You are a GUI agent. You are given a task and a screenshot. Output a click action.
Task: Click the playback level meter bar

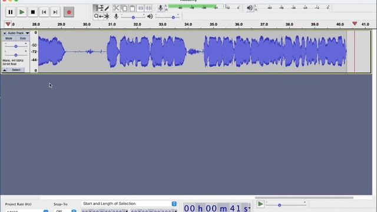tap(293, 8)
